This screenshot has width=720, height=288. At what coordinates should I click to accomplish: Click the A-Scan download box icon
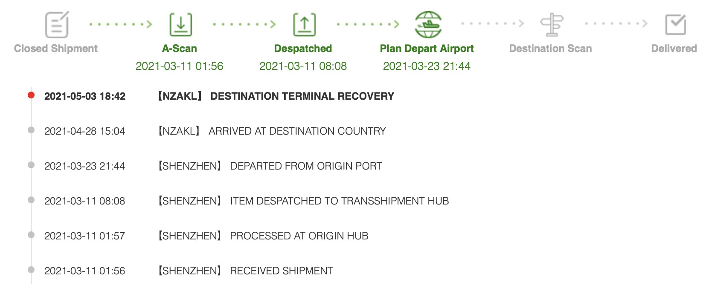point(181,25)
